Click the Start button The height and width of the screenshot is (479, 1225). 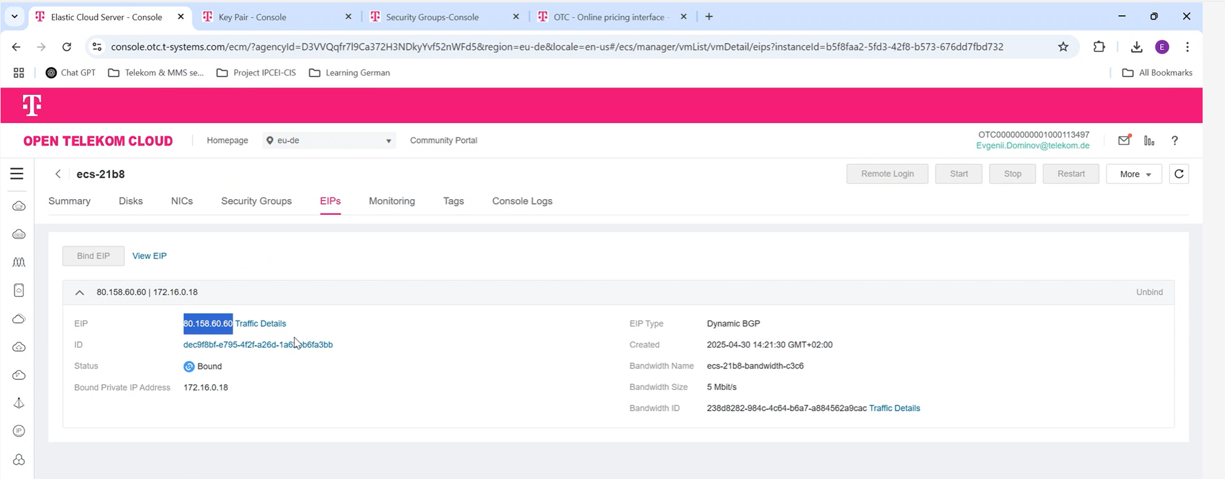point(959,174)
